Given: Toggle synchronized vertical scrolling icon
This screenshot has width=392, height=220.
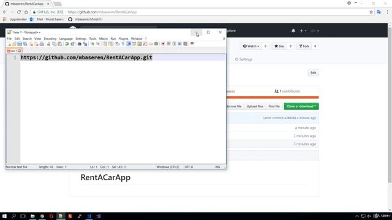Looking at the screenshot, I should click(x=105, y=44).
